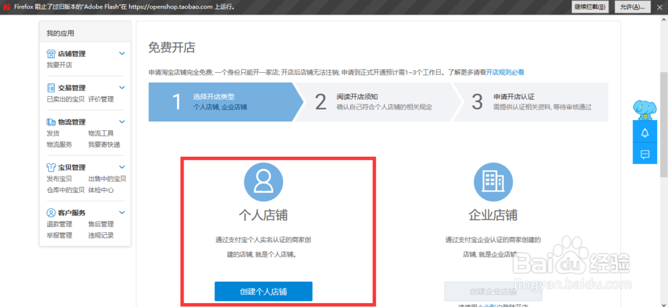Image resolution: width=668 pixels, height=307 pixels.
Task: Open the chat message icon
Action: (645, 154)
